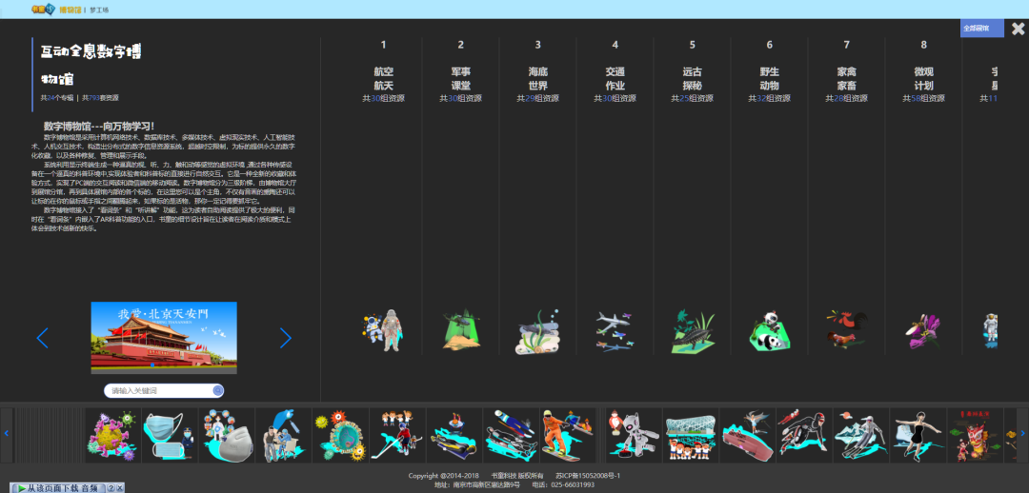This screenshot has height=493, width=1029.
Task: Open the blue surgical masks thumbnail
Action: [x=170, y=435]
